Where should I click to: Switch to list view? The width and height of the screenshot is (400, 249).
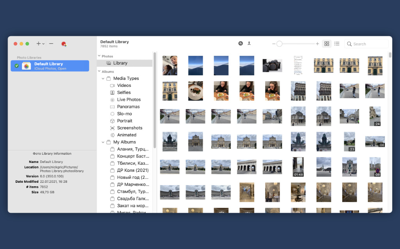click(x=337, y=44)
